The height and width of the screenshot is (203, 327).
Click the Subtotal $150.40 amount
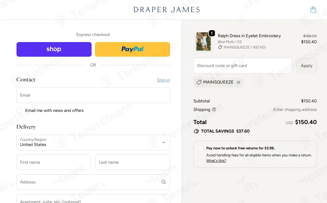click(309, 101)
